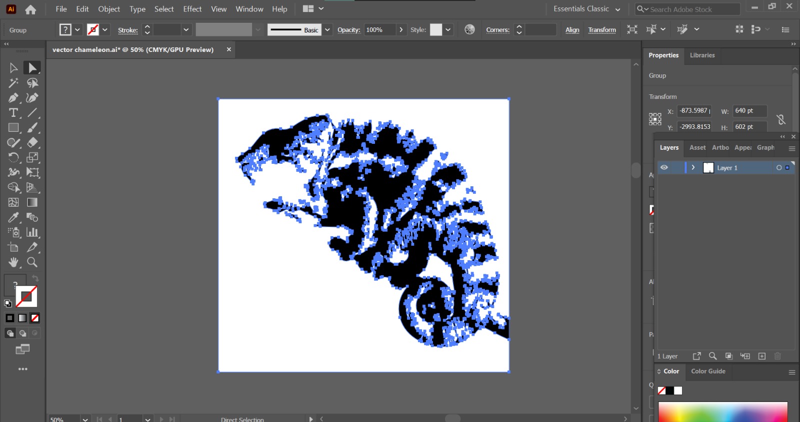This screenshot has height=422, width=800.
Task: Activate the Type tool
Action: click(x=13, y=113)
